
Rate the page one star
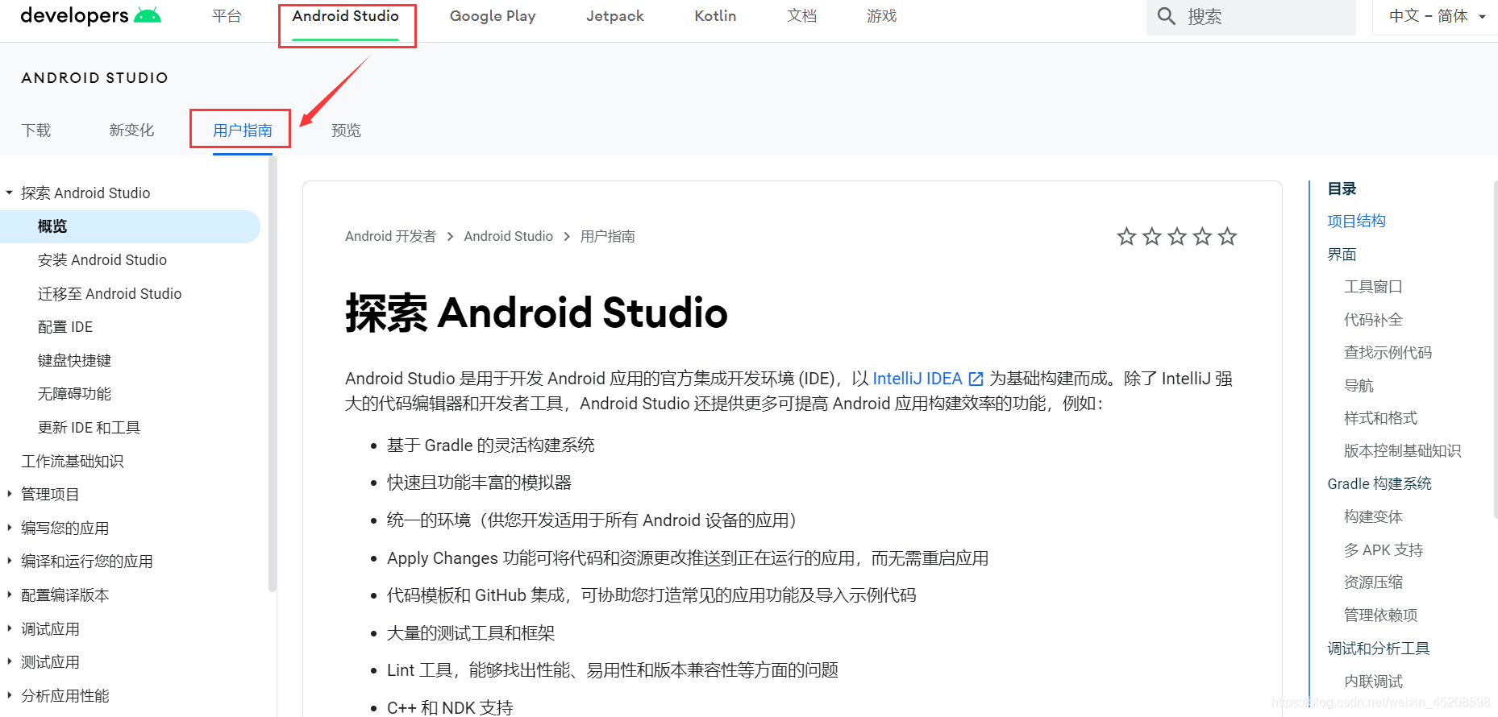coord(1126,236)
